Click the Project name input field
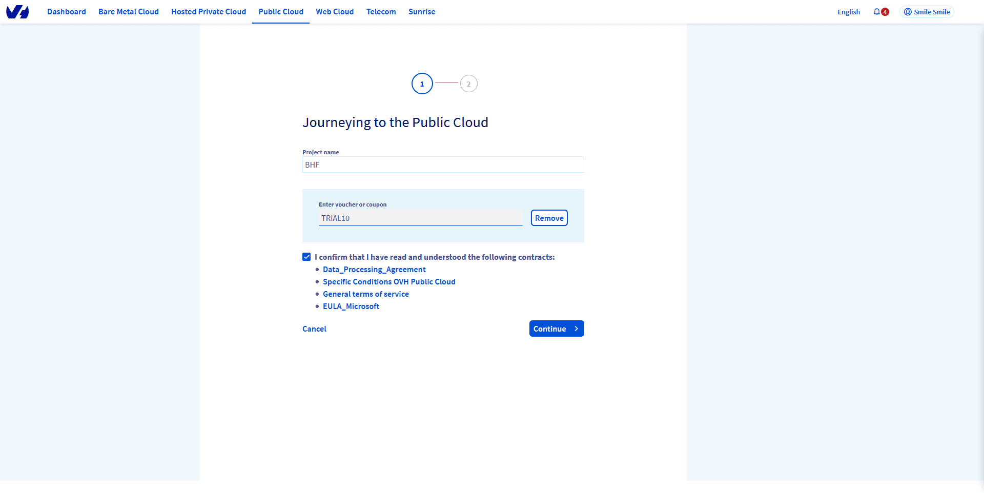 pos(443,165)
